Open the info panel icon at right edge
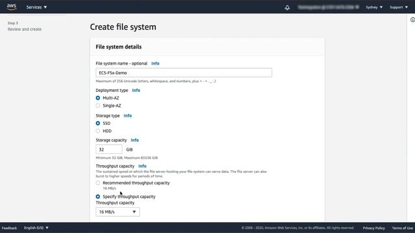The image size is (415, 233). tap(412, 20)
